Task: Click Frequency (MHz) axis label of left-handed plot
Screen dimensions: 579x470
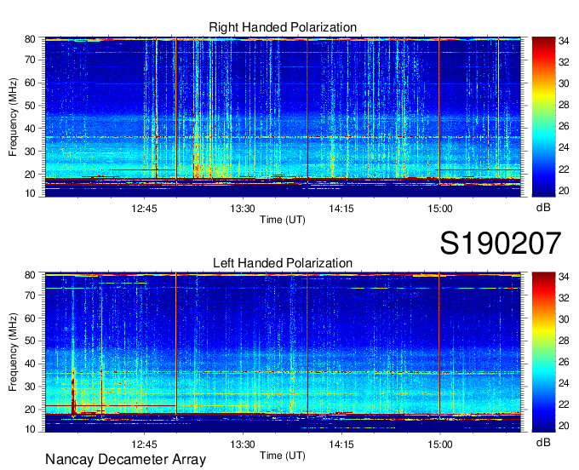Action: (x=14, y=352)
